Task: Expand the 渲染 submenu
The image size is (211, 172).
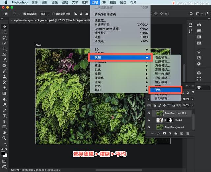Action: [x=121, y=82]
